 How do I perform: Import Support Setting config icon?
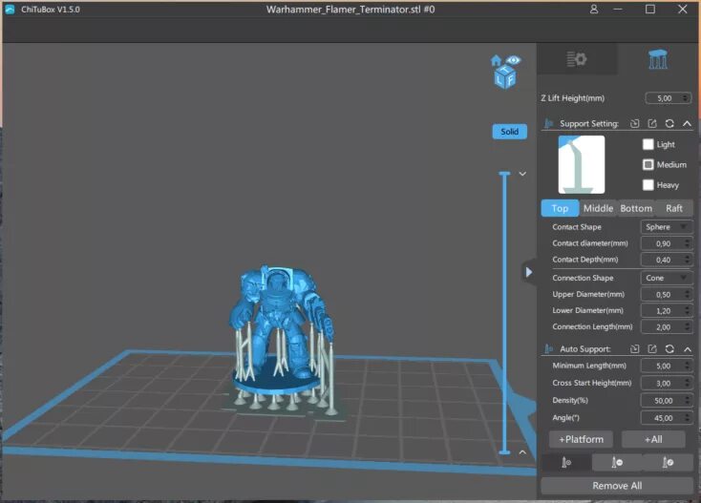[x=634, y=124]
